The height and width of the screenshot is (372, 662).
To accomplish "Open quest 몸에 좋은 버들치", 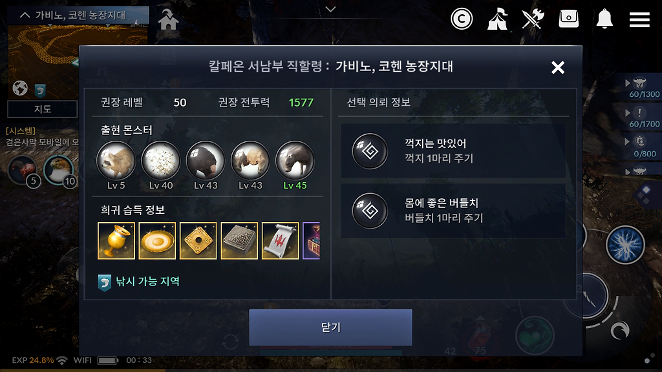I will 453,211.
